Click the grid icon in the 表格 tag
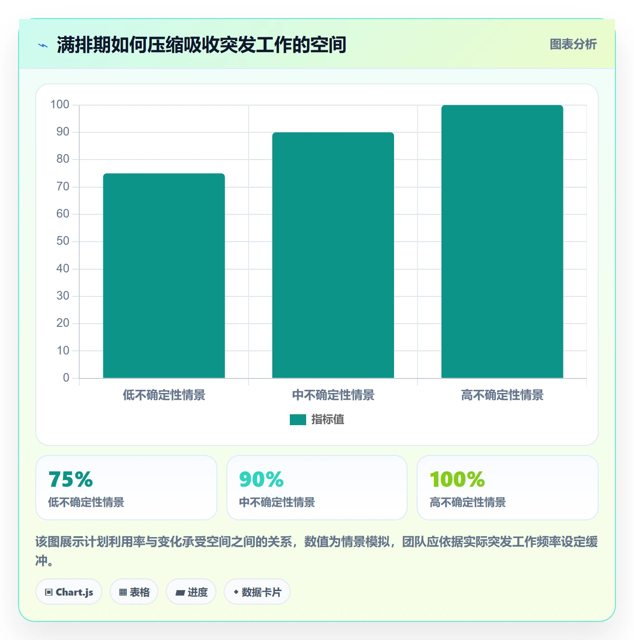Viewport: 634px width, 640px height. coord(123,592)
